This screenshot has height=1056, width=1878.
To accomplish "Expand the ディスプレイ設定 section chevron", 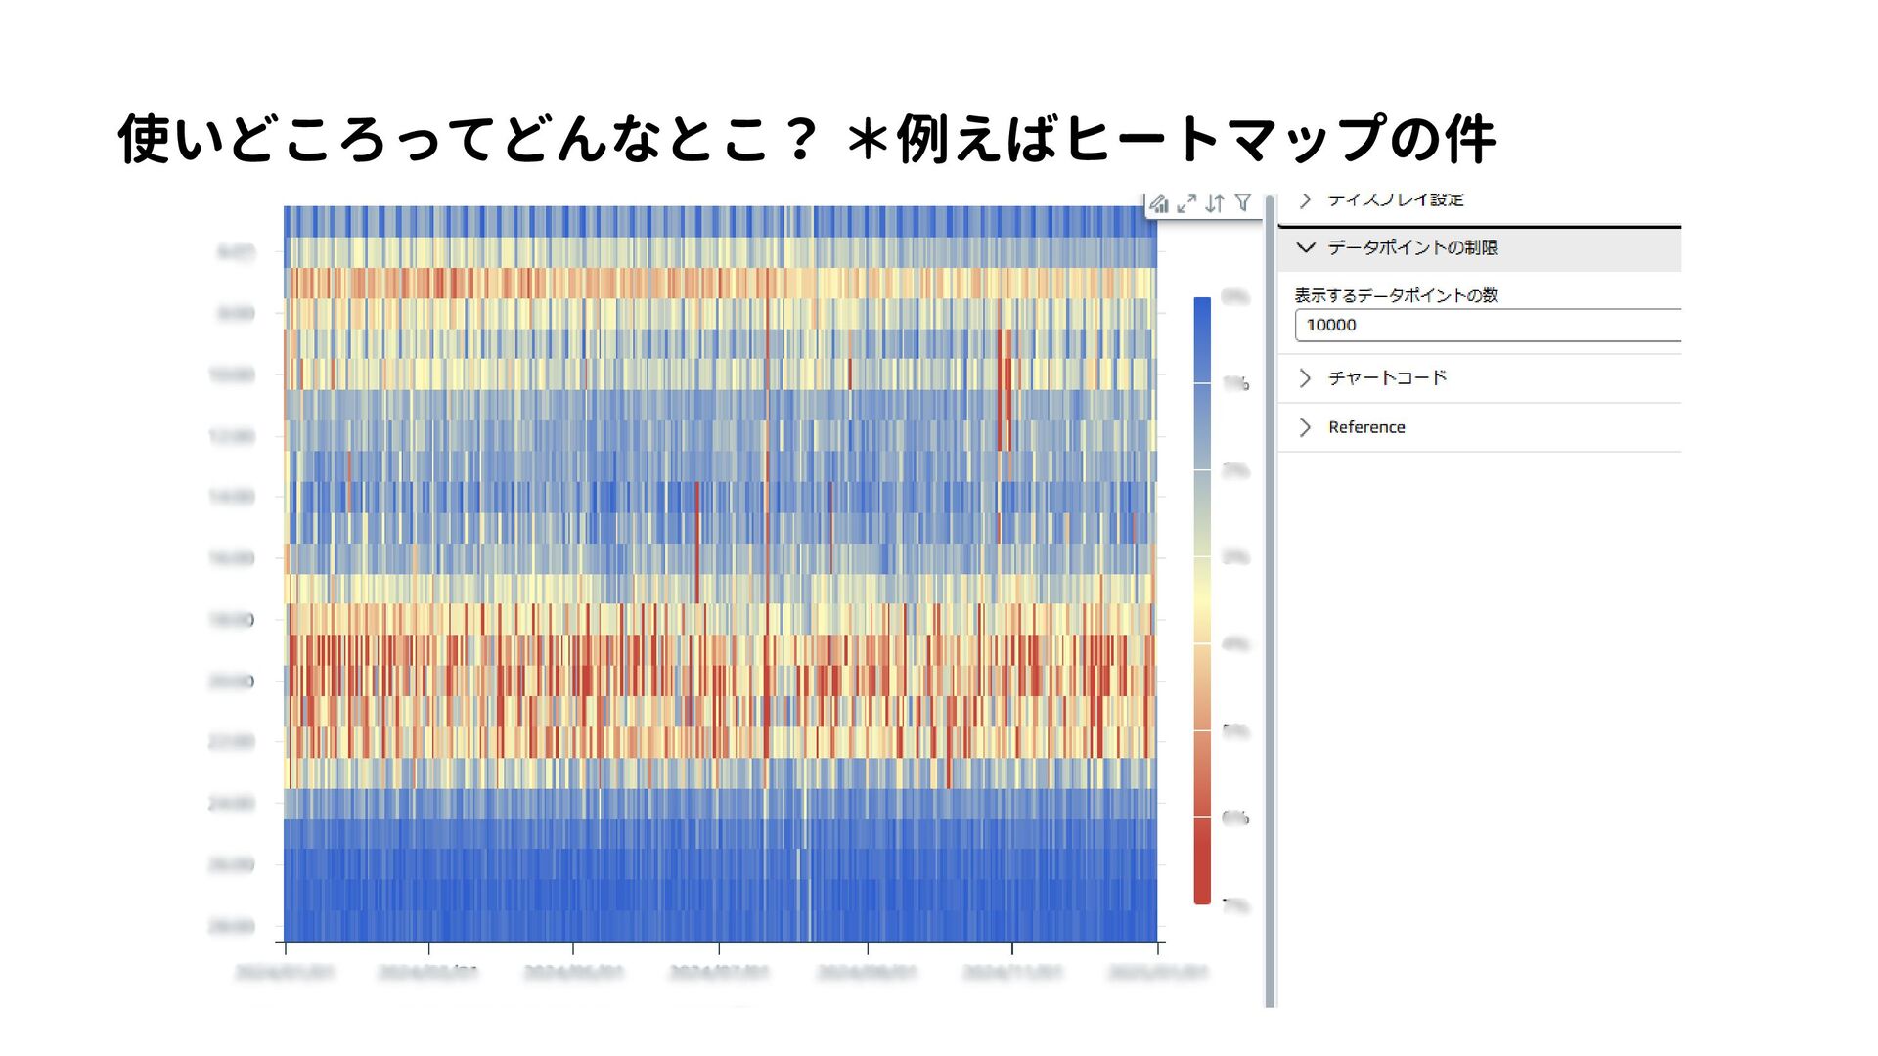I will tap(1305, 199).
